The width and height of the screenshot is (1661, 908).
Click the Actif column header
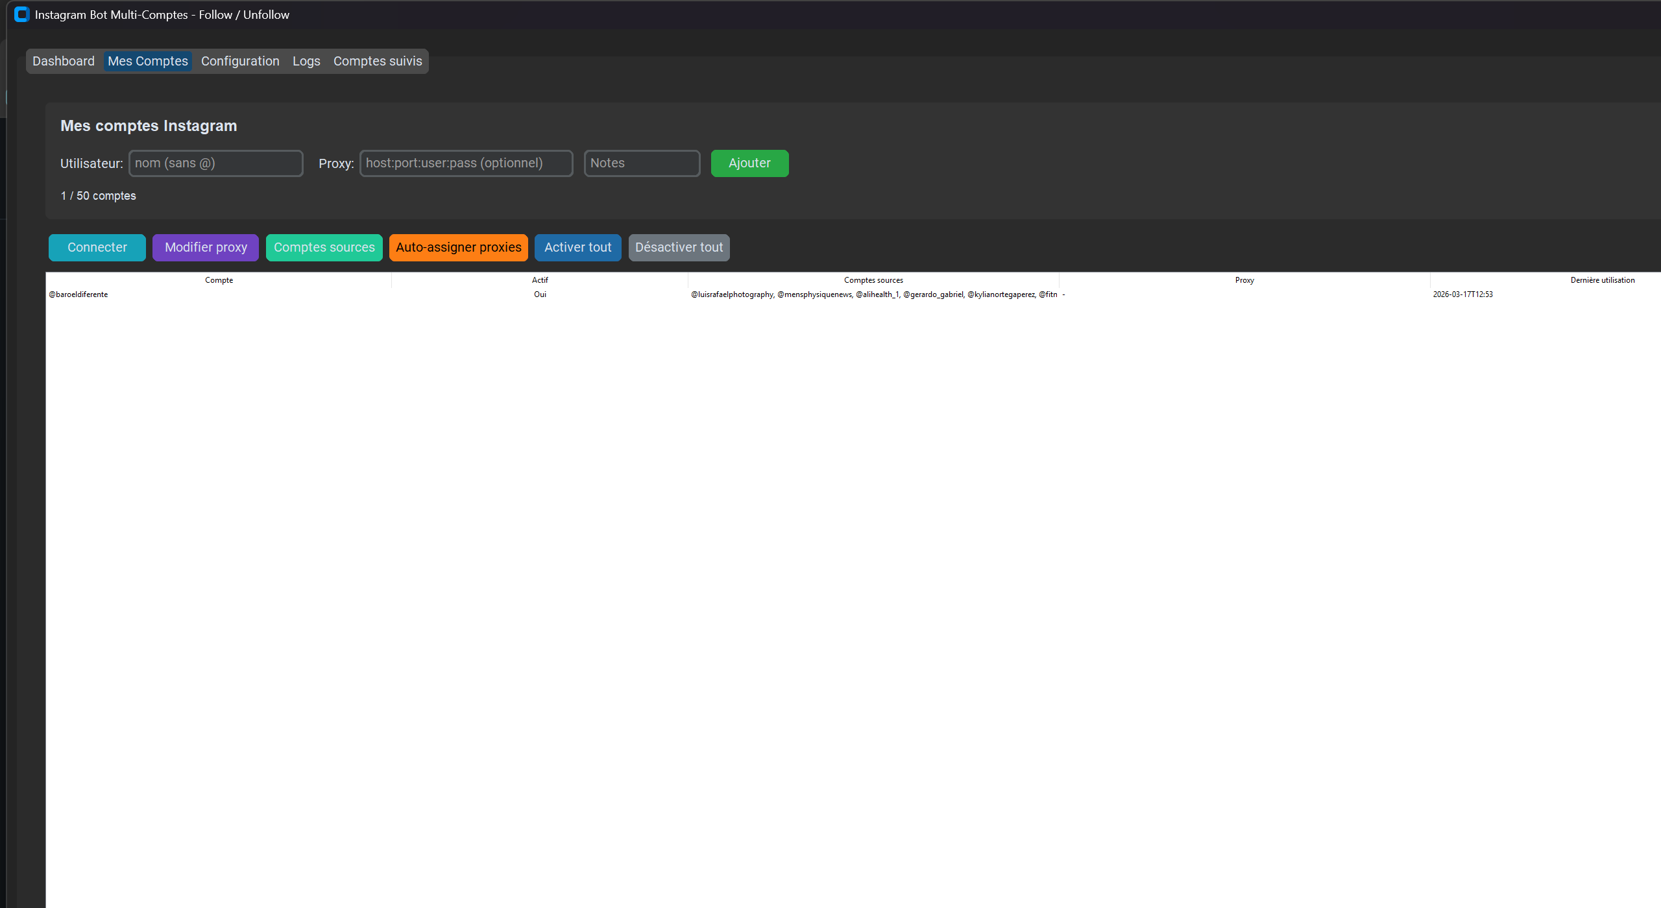540,280
